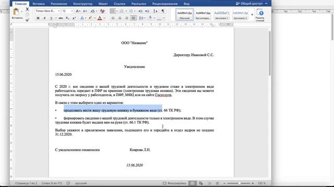Open Times New Roman font name dropdown
The width and height of the screenshot is (334, 187).
point(59,11)
